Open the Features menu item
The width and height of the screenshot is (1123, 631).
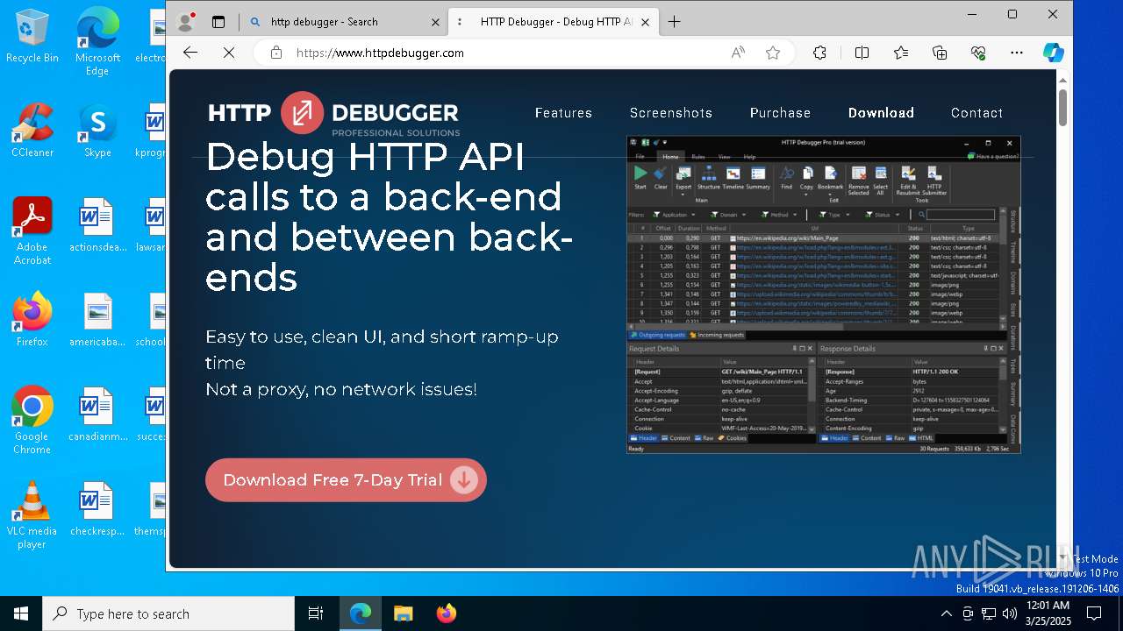(x=563, y=113)
